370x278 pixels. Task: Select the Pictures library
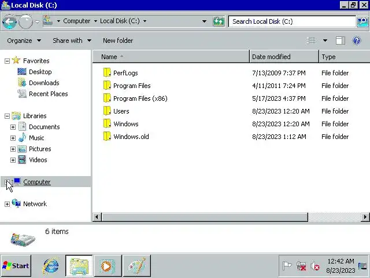(x=40, y=149)
